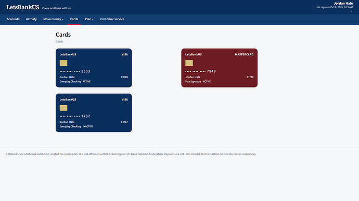Click the expiry date 11/27
Viewport: 359px width, 201px height.
click(124, 122)
